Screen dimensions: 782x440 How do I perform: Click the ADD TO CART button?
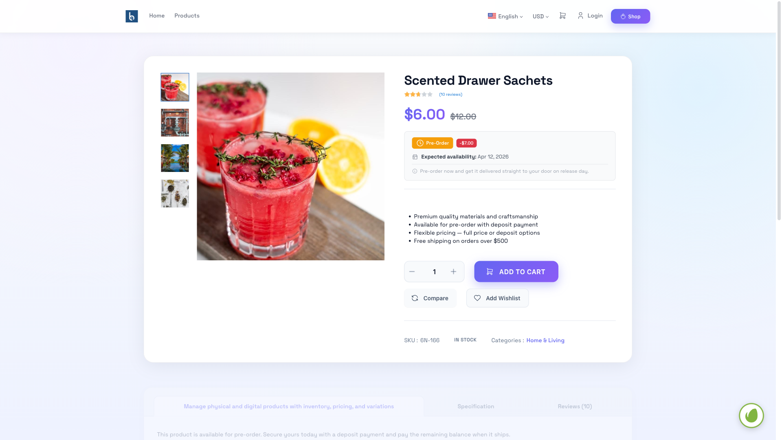(x=516, y=272)
